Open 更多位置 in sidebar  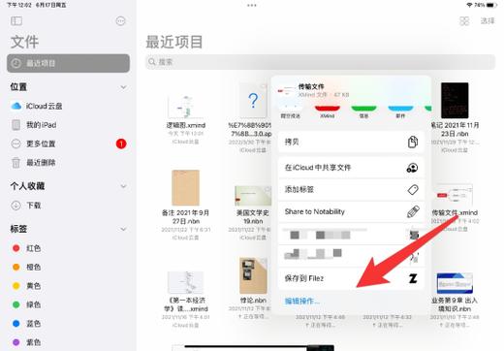pos(41,144)
